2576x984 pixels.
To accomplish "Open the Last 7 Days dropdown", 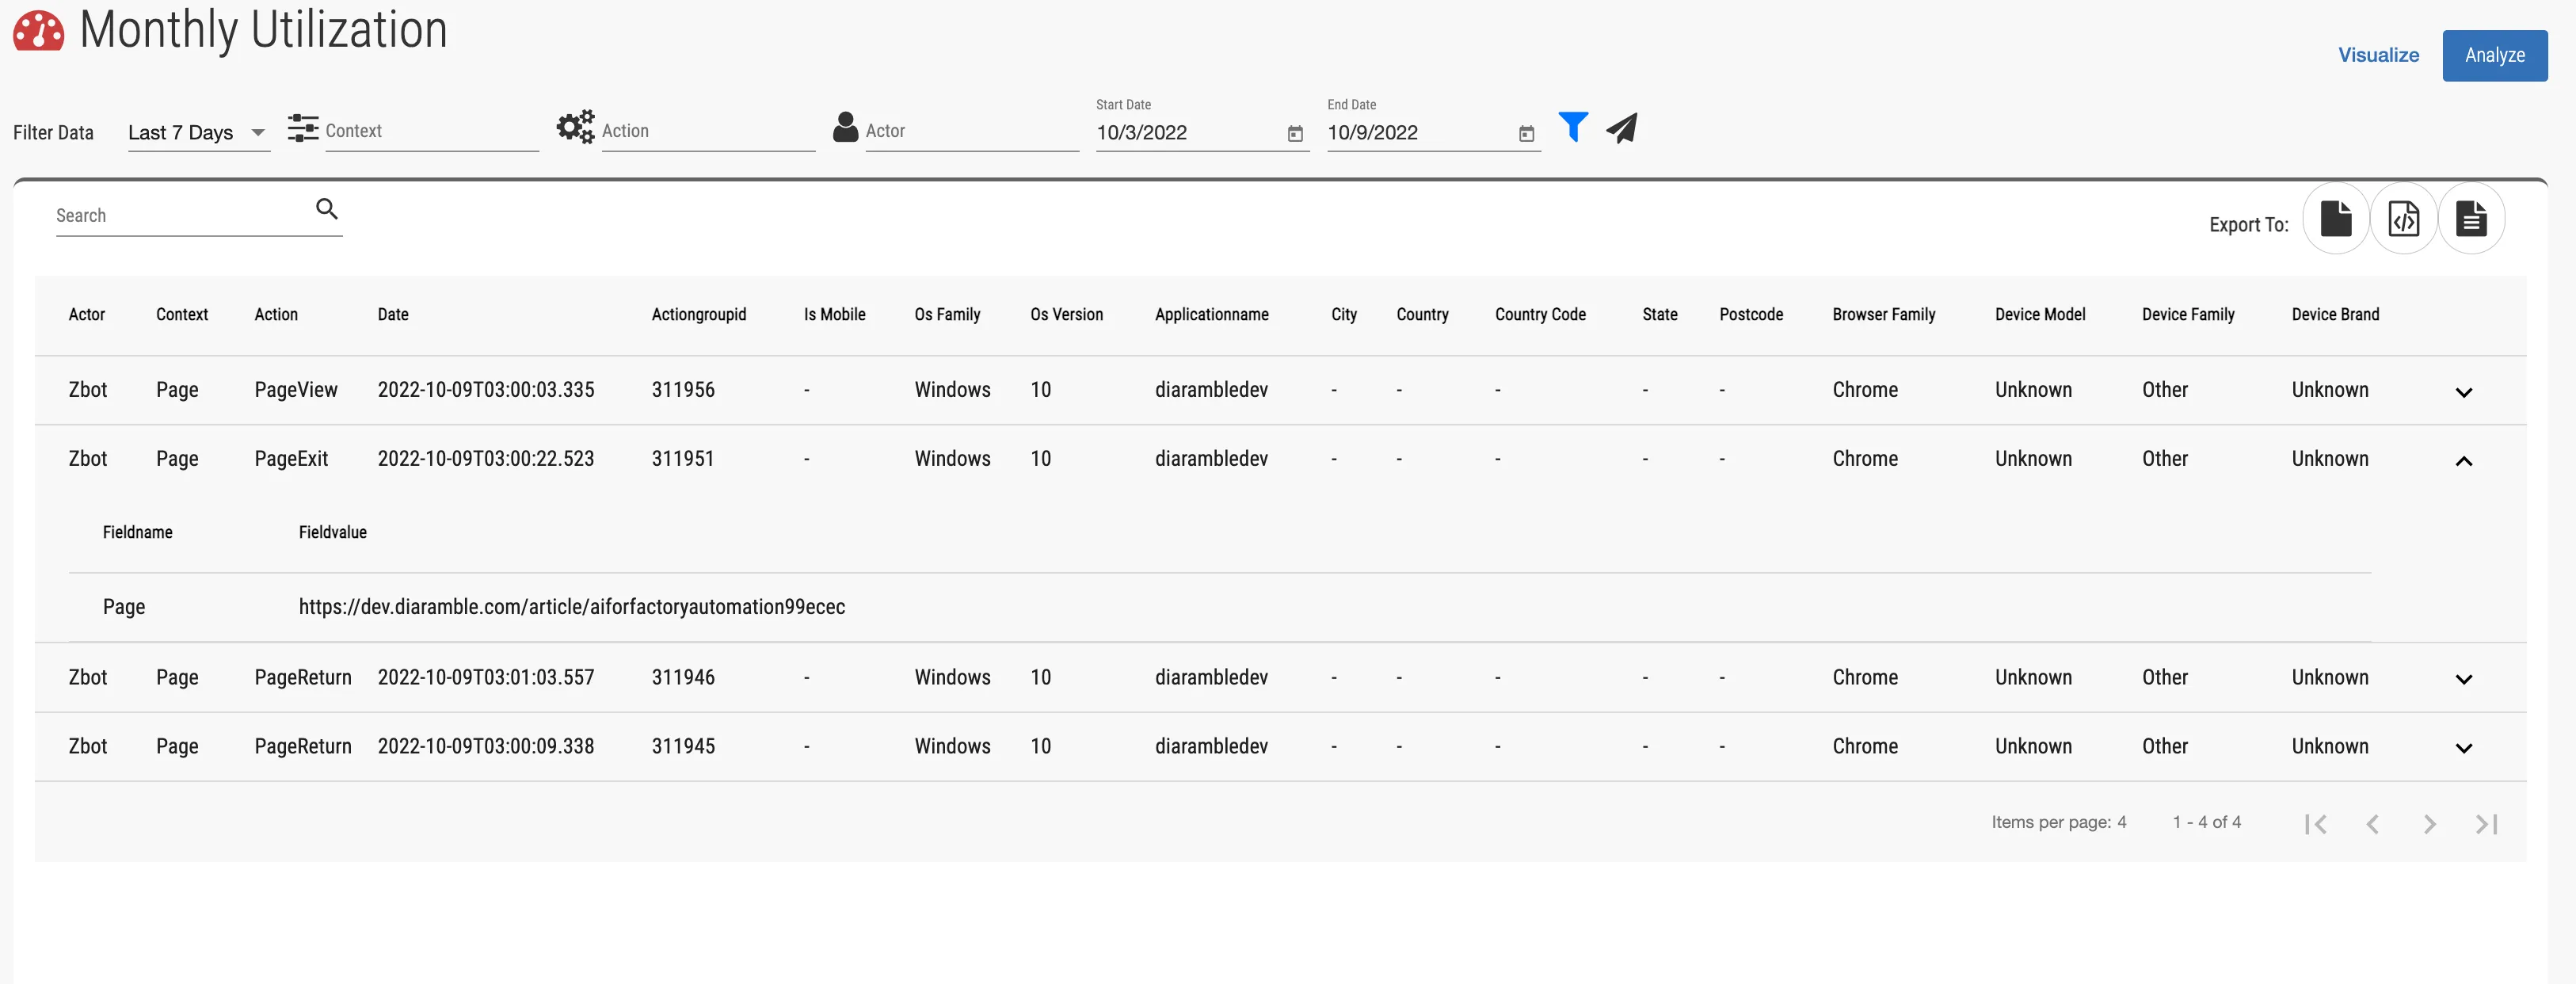I will (198, 132).
